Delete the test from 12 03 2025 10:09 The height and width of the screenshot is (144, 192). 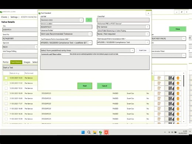point(178,93)
